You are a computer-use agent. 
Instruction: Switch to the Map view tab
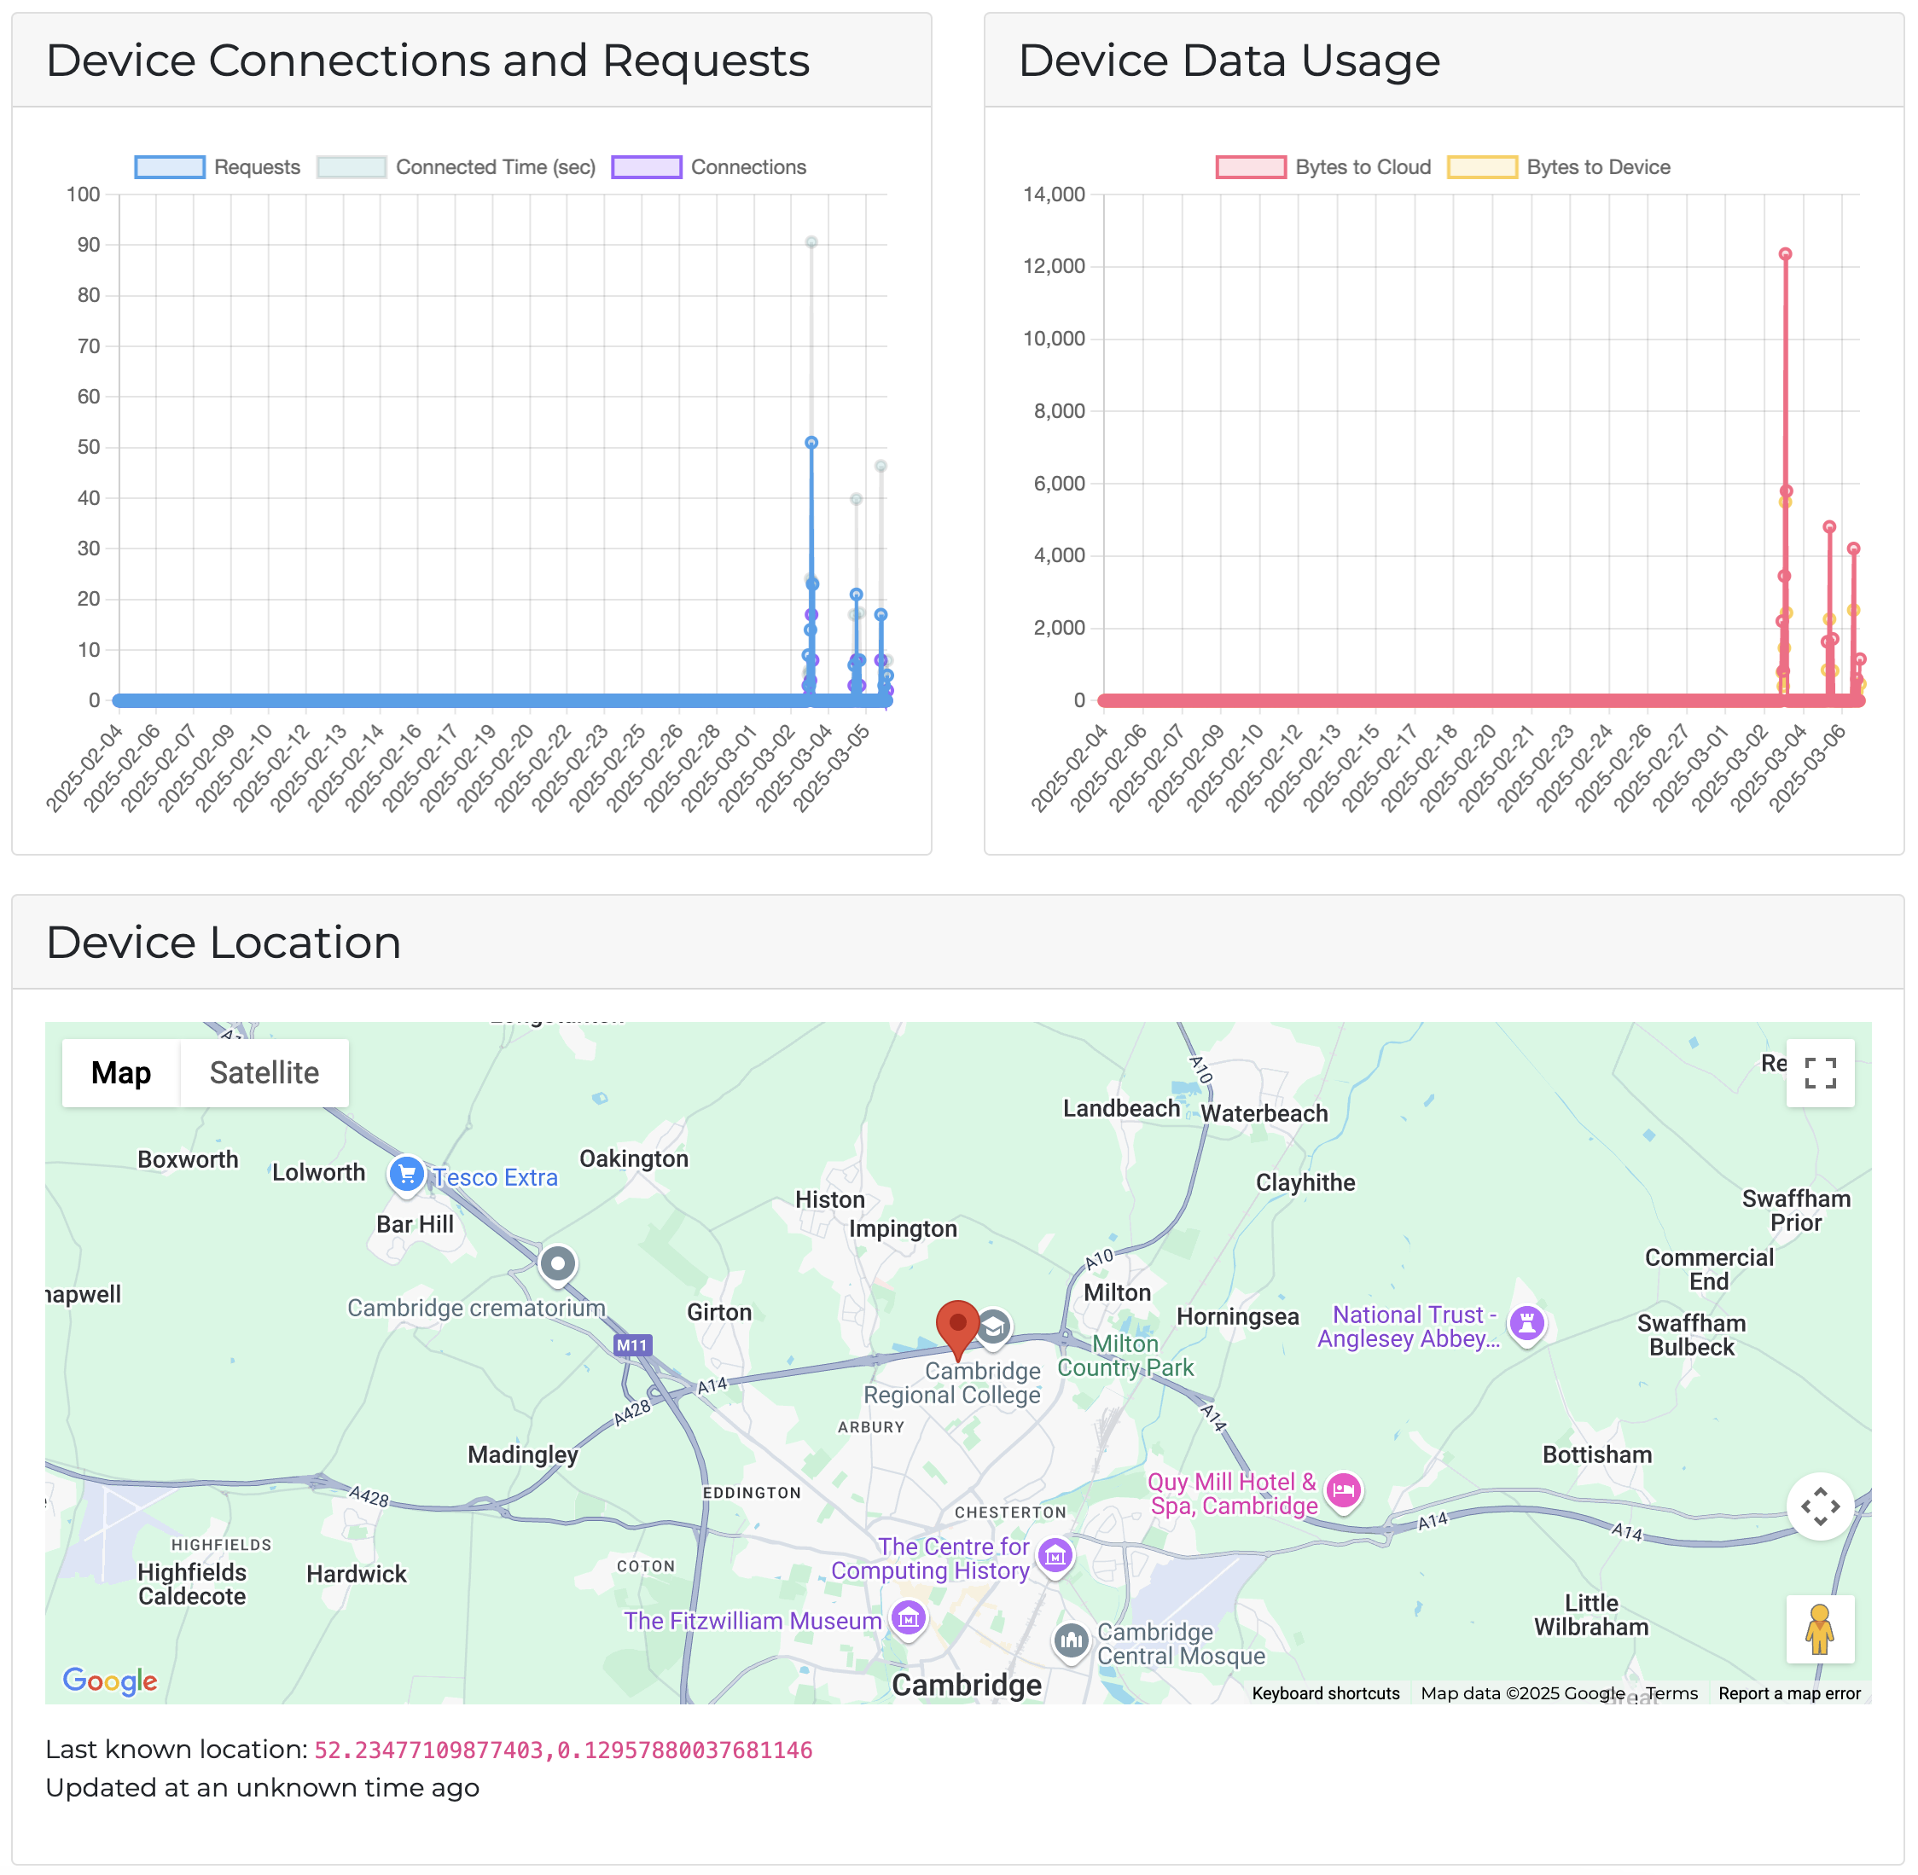point(121,1072)
